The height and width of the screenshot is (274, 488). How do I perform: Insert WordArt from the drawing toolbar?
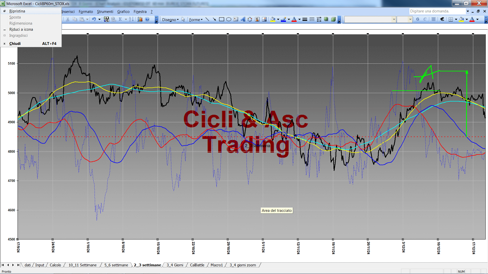click(x=243, y=19)
